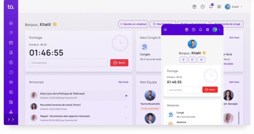This screenshot has width=254, height=134.
Task: Click the mobile calendar shortcut button
Action: tap(201, 60)
